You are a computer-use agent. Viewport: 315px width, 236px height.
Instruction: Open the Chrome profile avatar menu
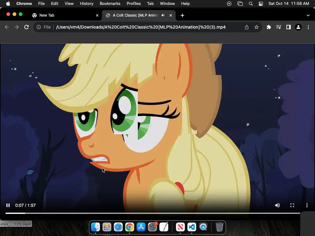coord(298,27)
